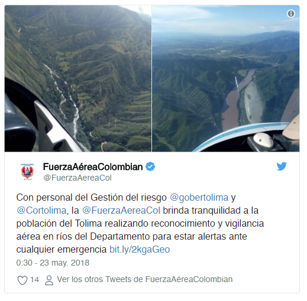Viewport: 307px width, 301px height.
Task: Open the right aerial river photo
Action: point(225,78)
